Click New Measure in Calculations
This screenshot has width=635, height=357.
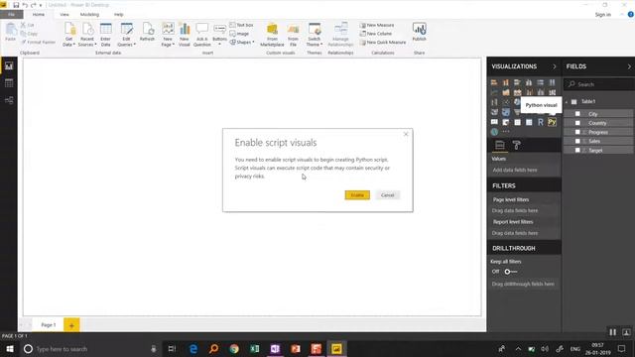tap(377, 25)
